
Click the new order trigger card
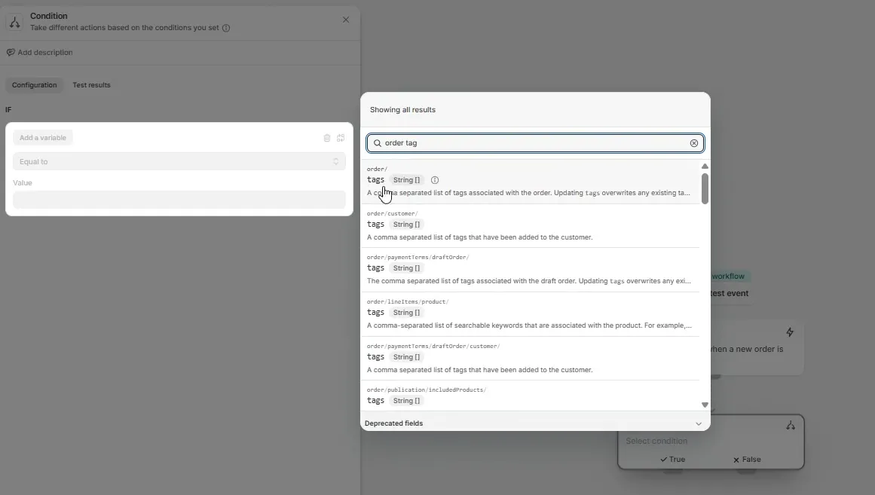point(757,346)
